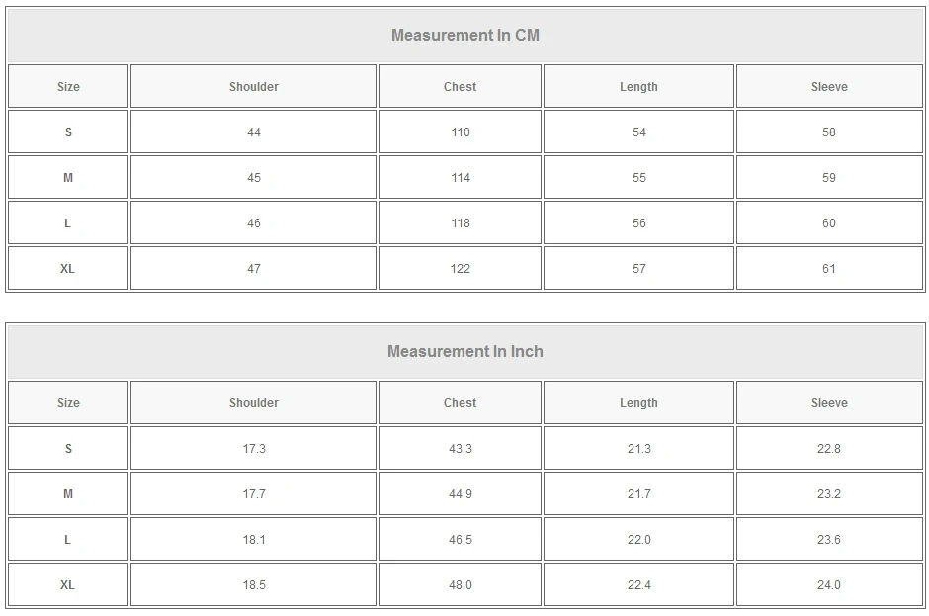The height and width of the screenshot is (616, 929).
Task: Click the sleeve value 24.0 cell
Action: pos(829,585)
